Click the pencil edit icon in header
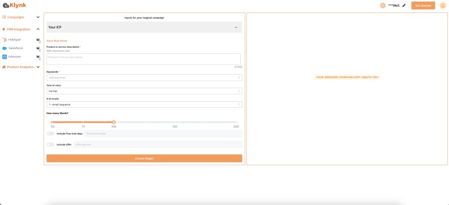 tap(404, 6)
